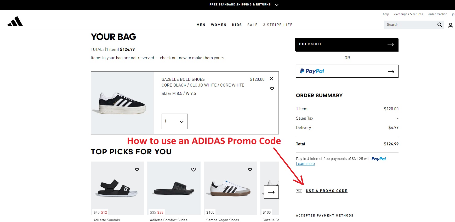
Task: Click inside the Search field
Action: (x=408, y=24)
